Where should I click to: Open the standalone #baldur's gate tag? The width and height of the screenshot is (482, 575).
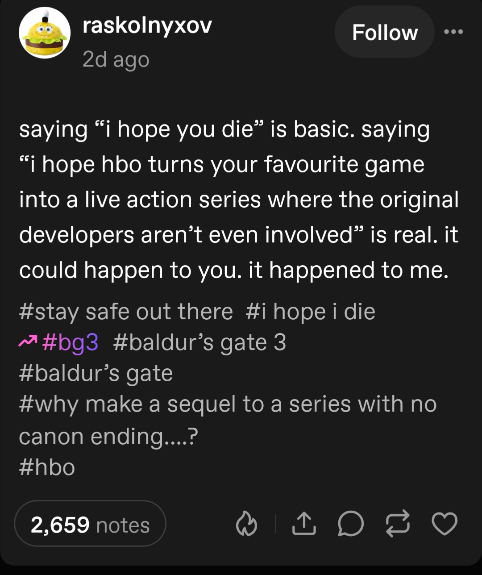[96, 374]
